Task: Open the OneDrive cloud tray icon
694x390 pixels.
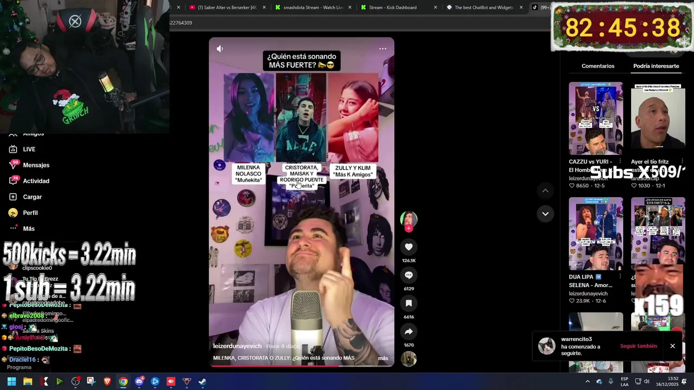Action: click(x=599, y=382)
